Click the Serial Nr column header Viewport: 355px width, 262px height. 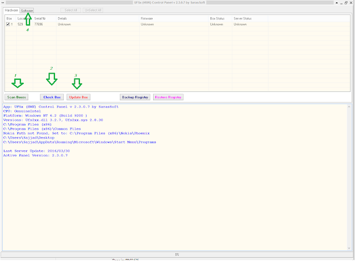tap(44, 18)
